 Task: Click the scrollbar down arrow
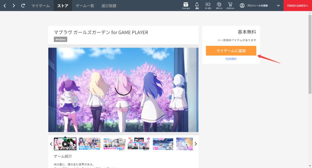click(x=310, y=166)
